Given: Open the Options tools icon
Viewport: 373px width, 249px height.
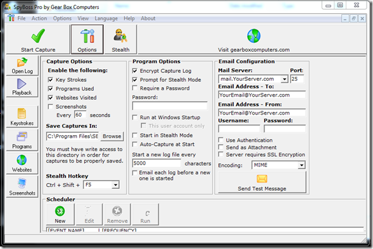Looking at the screenshot, I should point(87,36).
